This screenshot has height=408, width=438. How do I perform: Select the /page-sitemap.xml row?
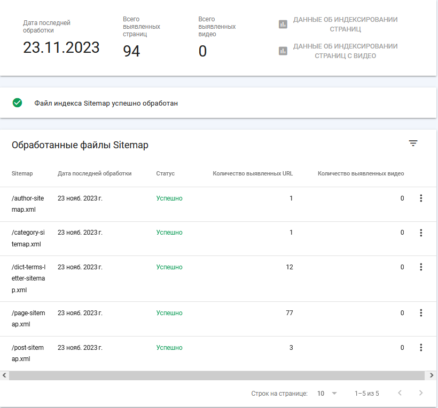click(218, 319)
